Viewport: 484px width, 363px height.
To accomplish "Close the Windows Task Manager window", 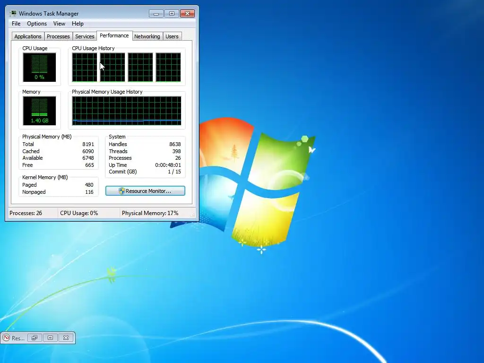I will 187,14.
